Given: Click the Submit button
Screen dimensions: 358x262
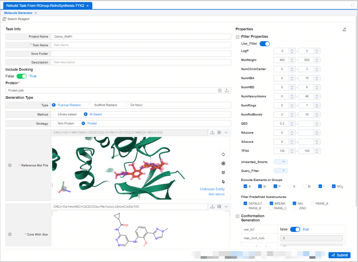Looking at the screenshot, I should point(339,255).
